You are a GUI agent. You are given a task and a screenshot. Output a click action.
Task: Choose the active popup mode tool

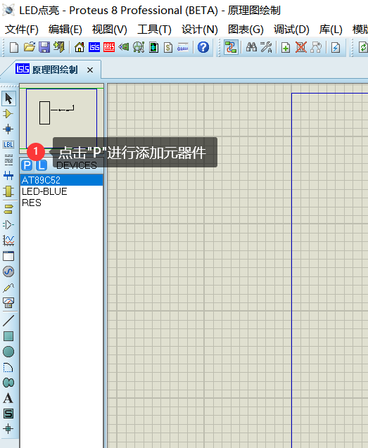click(8, 256)
